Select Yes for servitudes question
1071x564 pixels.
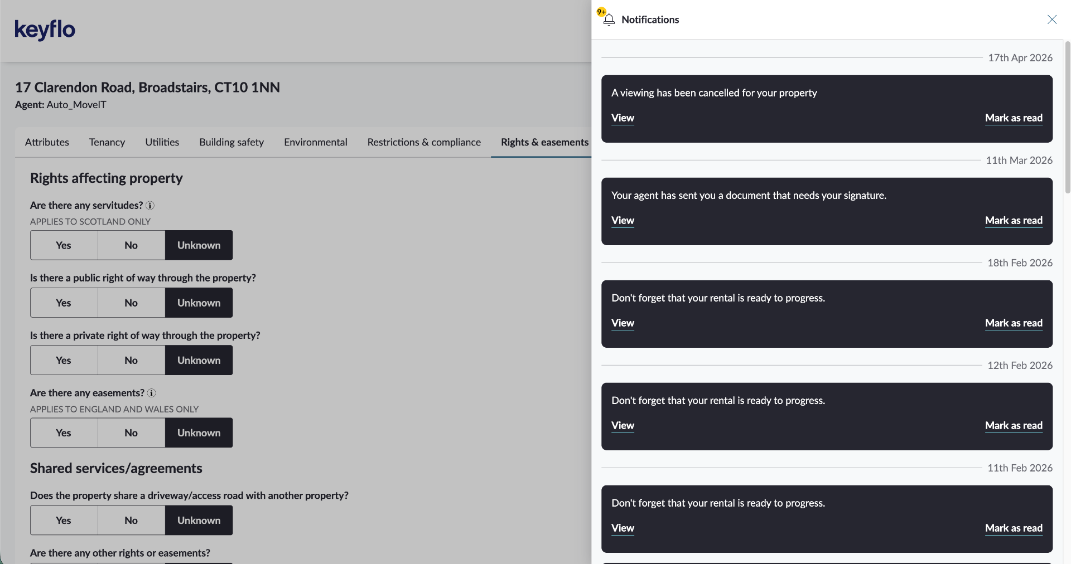pyautogui.click(x=64, y=245)
